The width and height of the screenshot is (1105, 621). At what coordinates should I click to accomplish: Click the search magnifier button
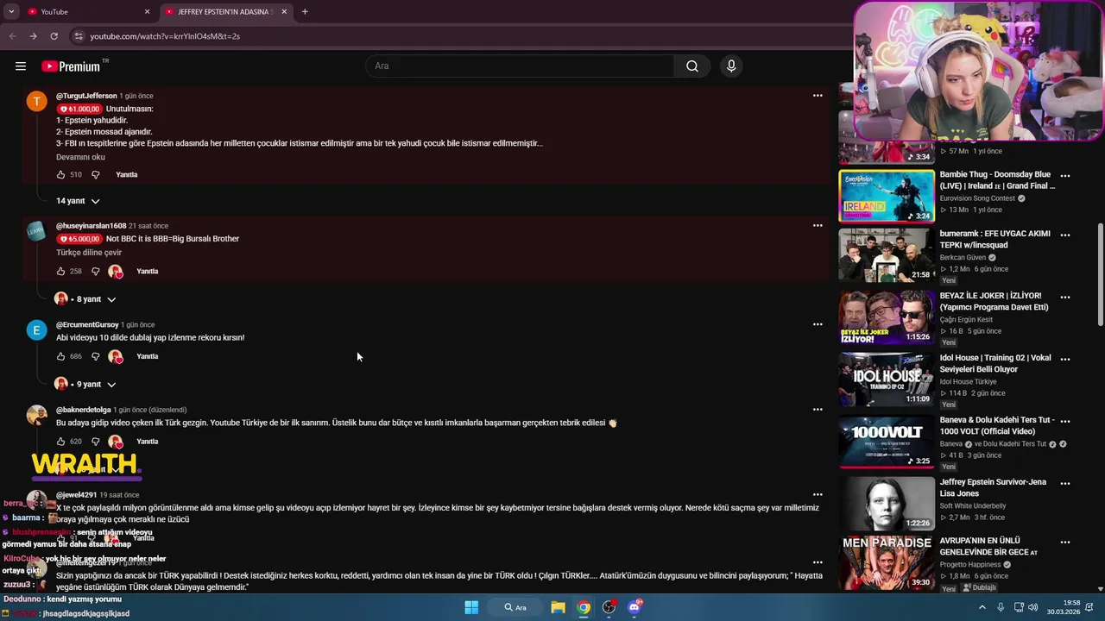pyautogui.click(x=692, y=66)
